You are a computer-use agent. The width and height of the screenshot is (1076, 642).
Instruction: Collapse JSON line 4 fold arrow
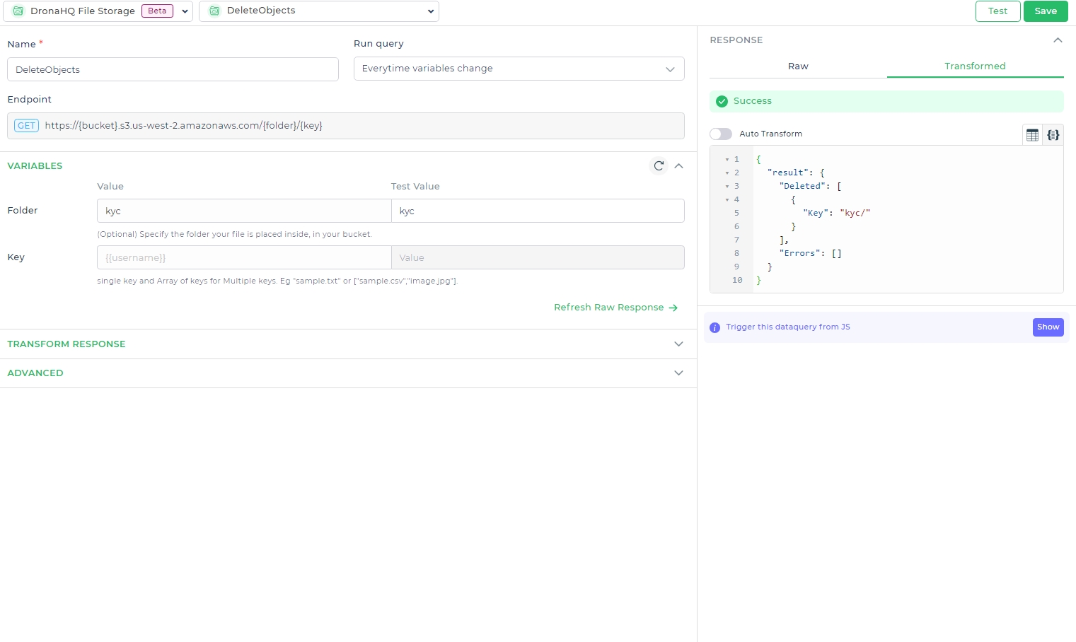pos(727,200)
